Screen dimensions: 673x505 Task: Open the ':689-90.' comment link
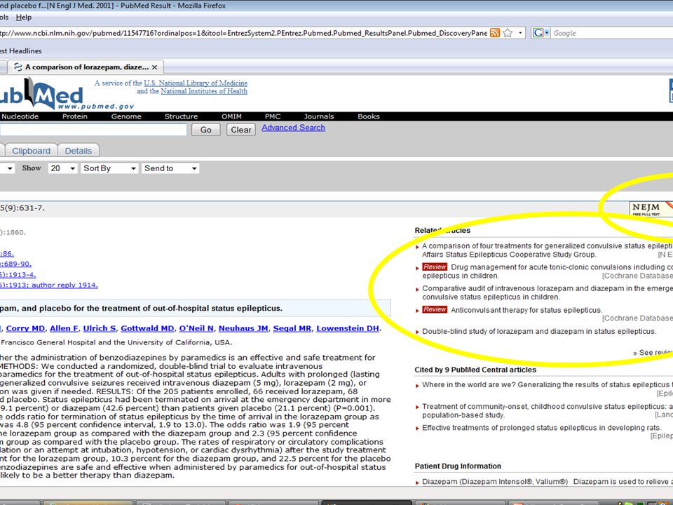(x=16, y=264)
